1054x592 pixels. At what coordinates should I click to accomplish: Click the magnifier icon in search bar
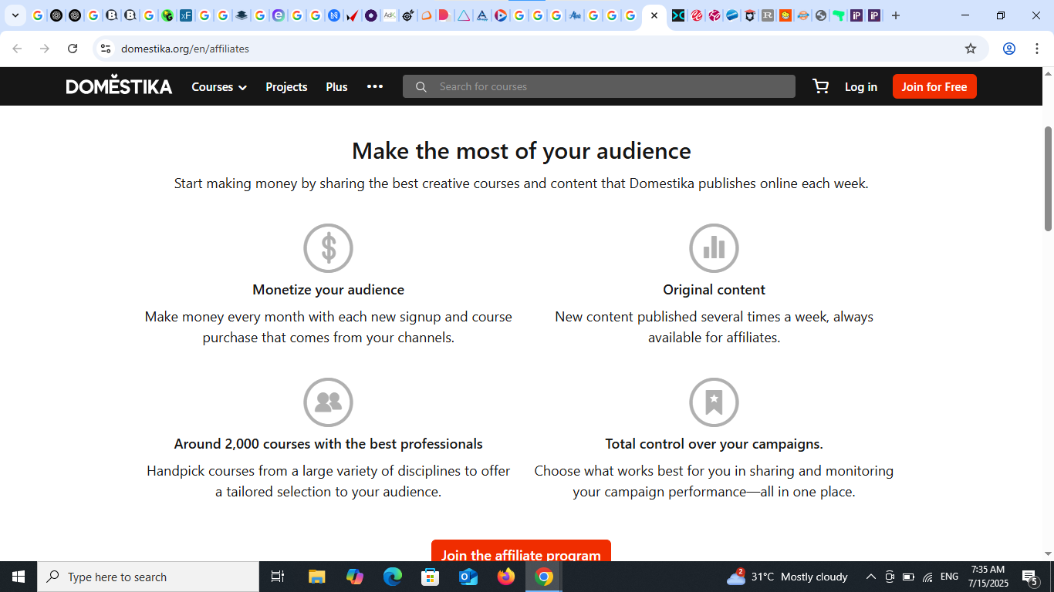click(421, 86)
